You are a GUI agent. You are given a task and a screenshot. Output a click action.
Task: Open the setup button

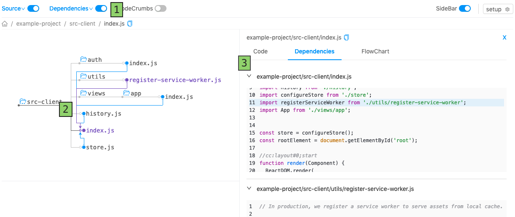498,9
